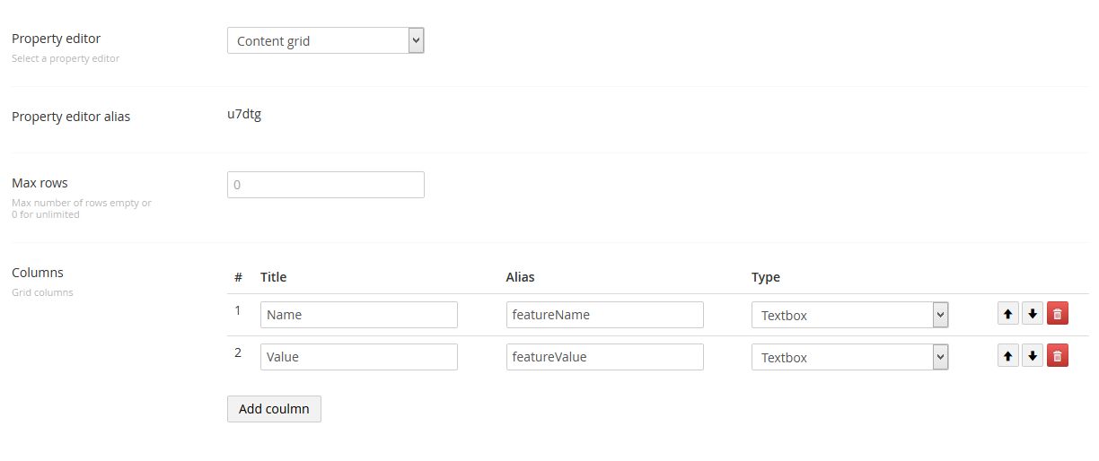Open the Property editor dropdown
This screenshot has height=461, width=1099.
click(x=325, y=40)
